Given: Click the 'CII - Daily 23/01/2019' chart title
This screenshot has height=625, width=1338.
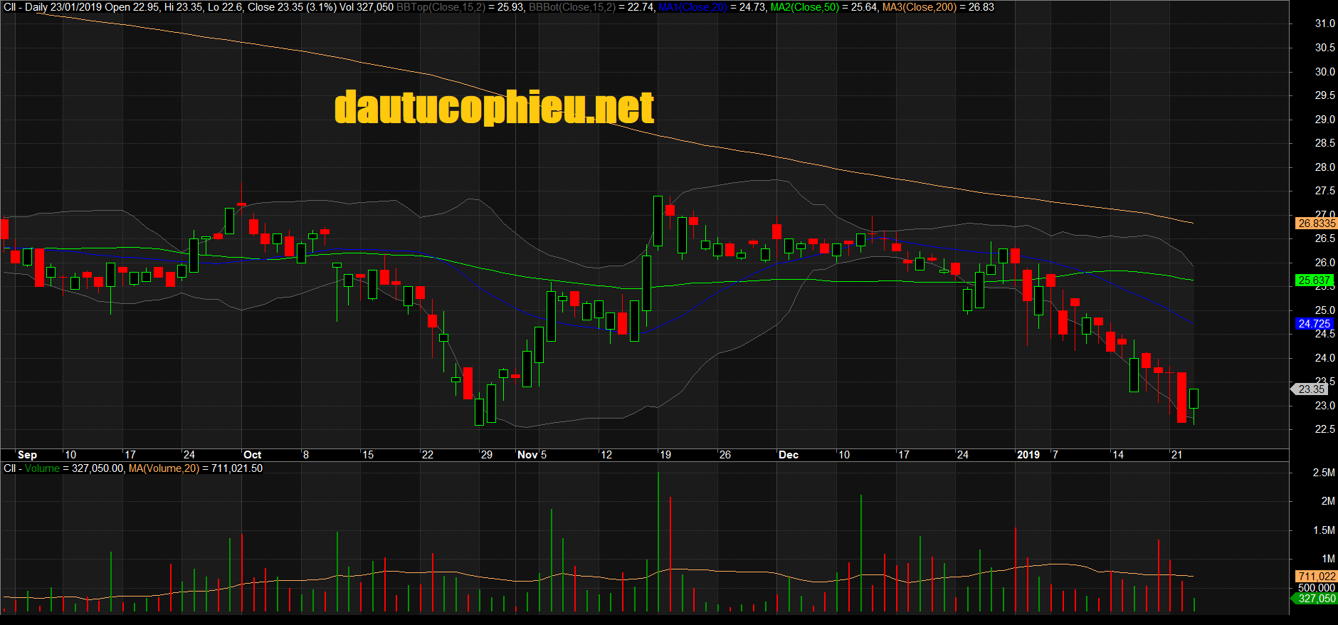Looking at the screenshot, I should 53,7.
